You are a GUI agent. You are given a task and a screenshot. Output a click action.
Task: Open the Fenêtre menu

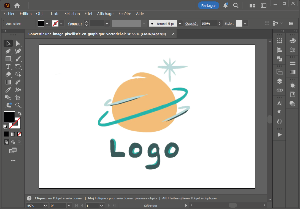tap(125, 14)
